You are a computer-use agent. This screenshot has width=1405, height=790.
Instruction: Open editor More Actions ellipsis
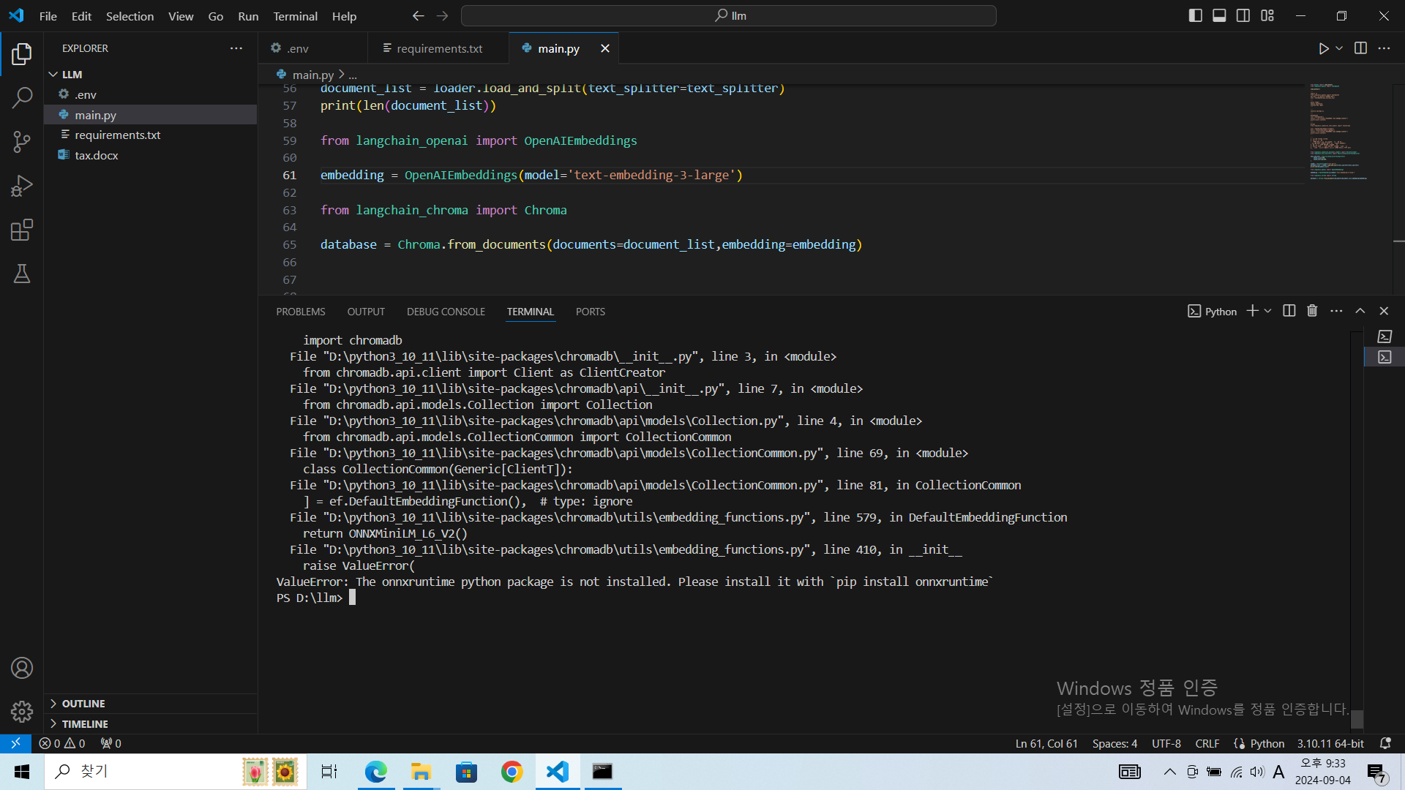(x=1384, y=48)
